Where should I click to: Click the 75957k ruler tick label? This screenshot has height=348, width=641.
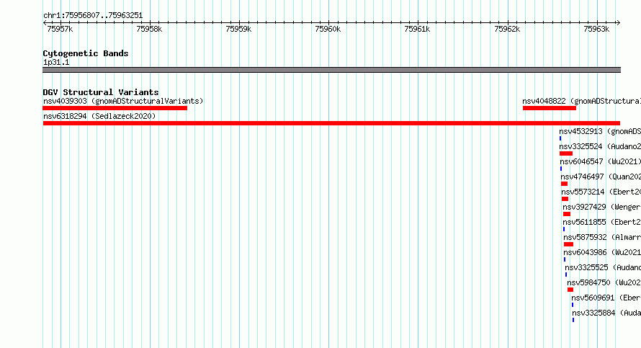60,29
